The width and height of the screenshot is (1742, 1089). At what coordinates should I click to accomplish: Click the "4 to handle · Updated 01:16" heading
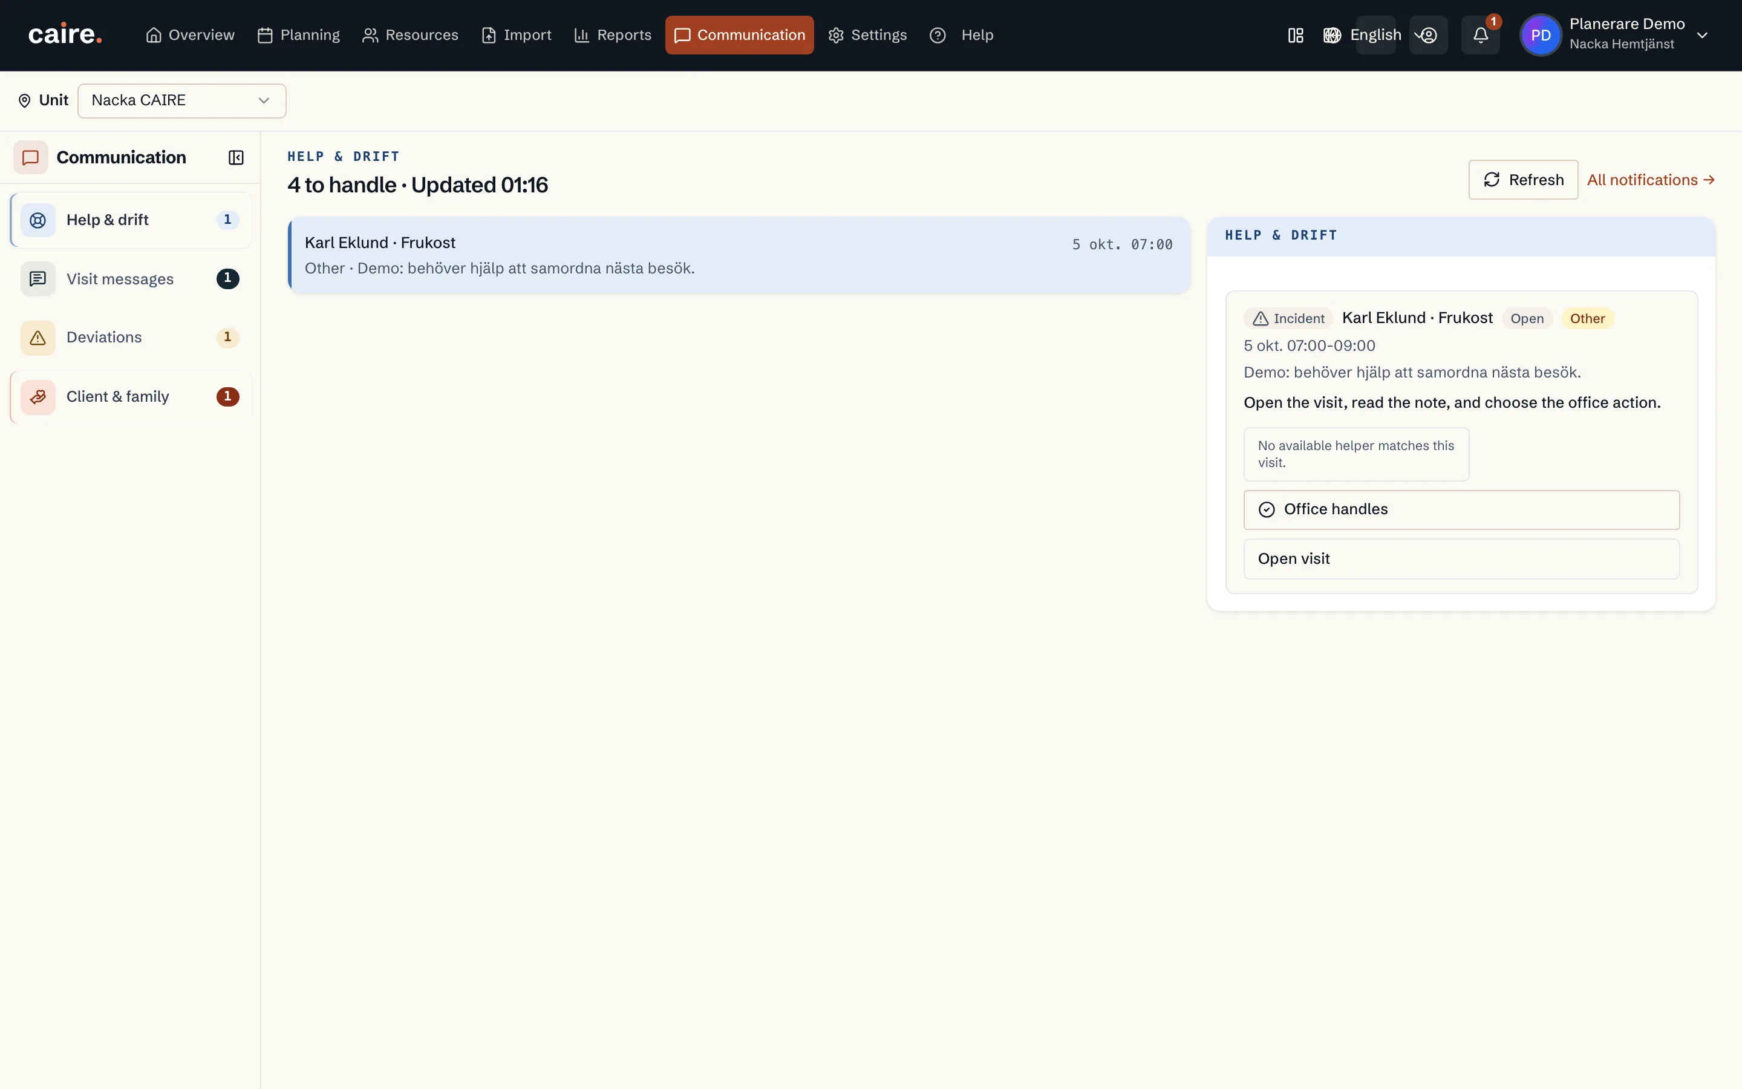pos(417,186)
